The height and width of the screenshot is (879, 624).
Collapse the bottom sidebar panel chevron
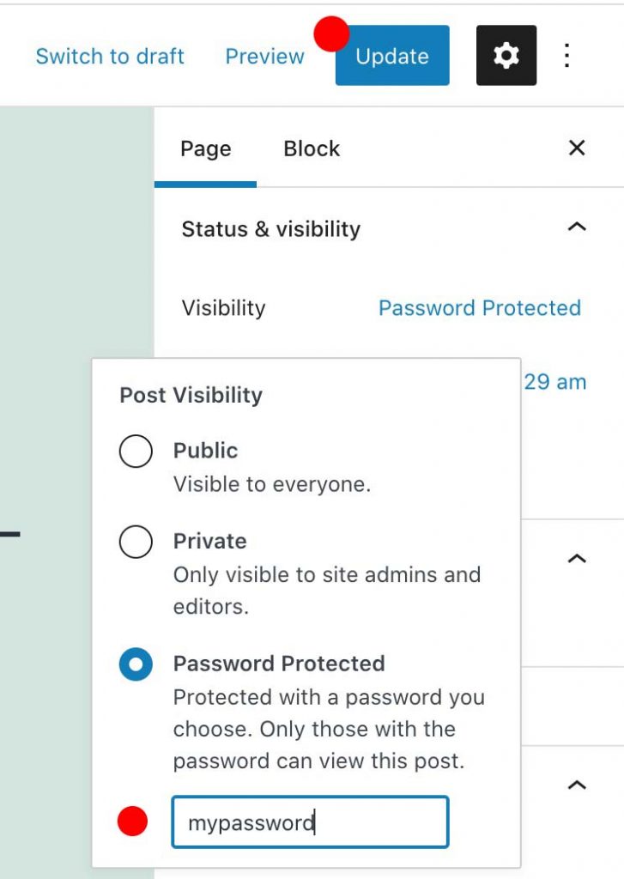tap(577, 785)
